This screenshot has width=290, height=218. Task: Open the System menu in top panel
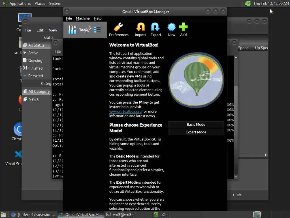pos(55,3)
